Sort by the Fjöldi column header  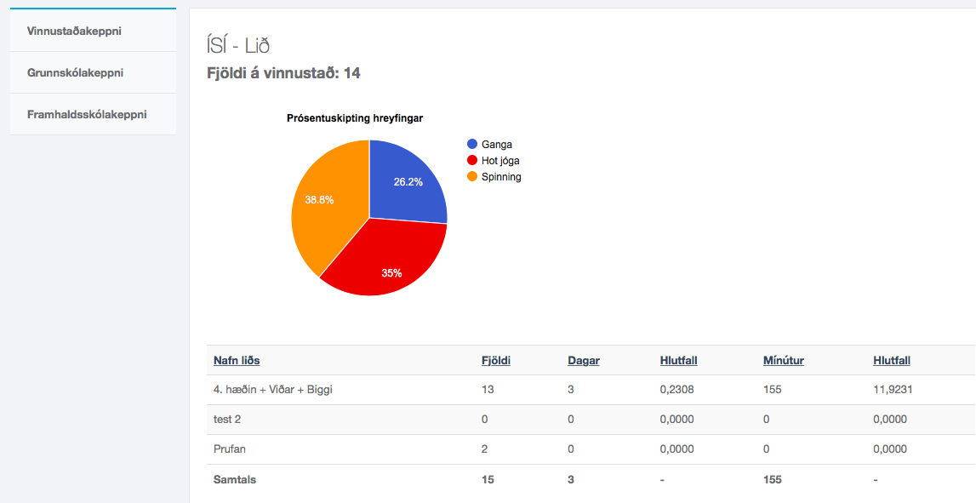click(496, 361)
